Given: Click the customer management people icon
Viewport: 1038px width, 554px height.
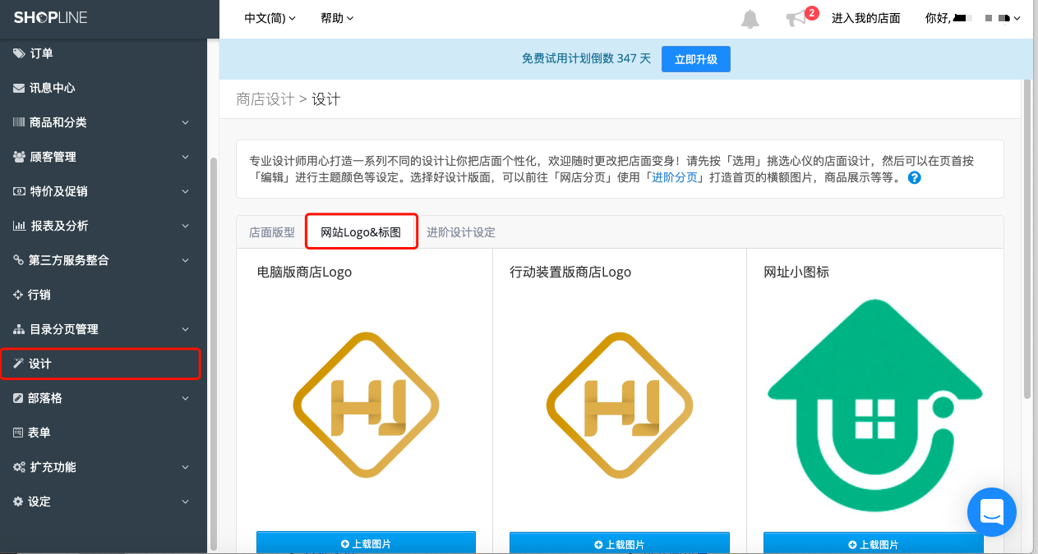Looking at the screenshot, I should coord(19,157).
